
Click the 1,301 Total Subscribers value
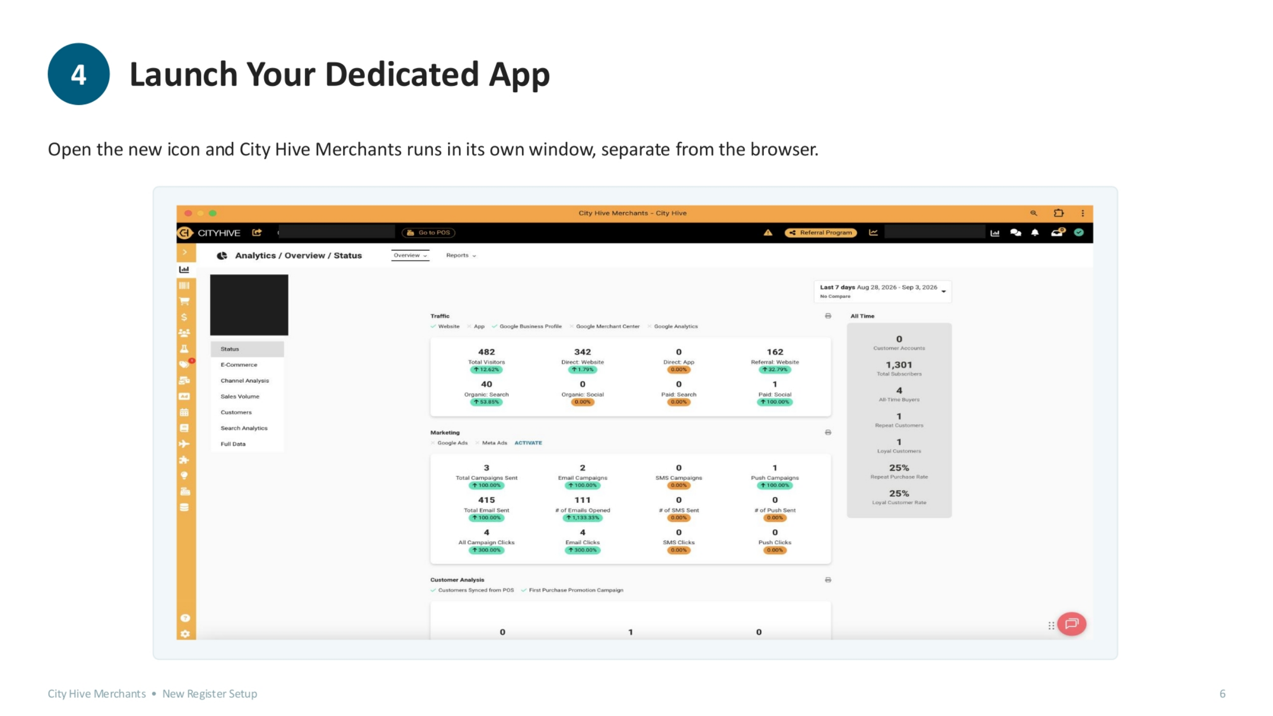coord(899,365)
